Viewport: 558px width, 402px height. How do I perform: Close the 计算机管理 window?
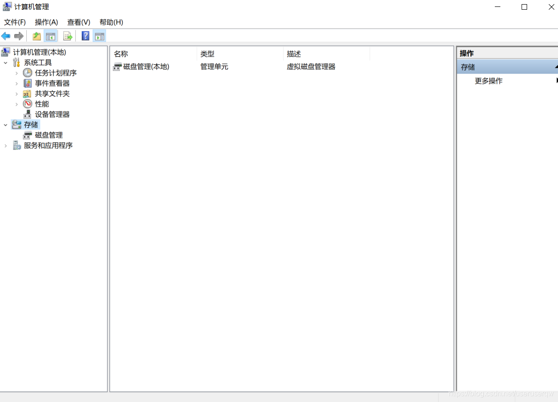pos(551,7)
